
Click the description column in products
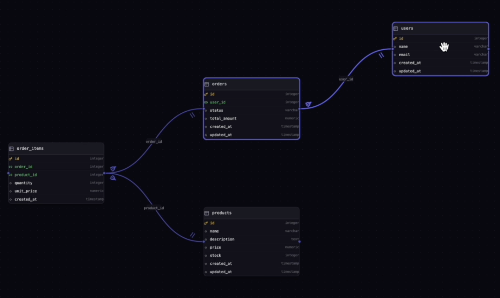point(222,239)
